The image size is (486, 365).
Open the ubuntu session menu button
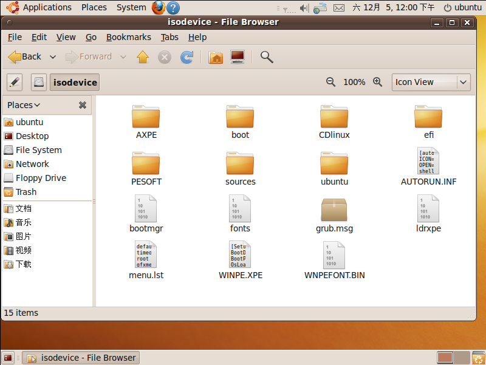[x=463, y=7]
